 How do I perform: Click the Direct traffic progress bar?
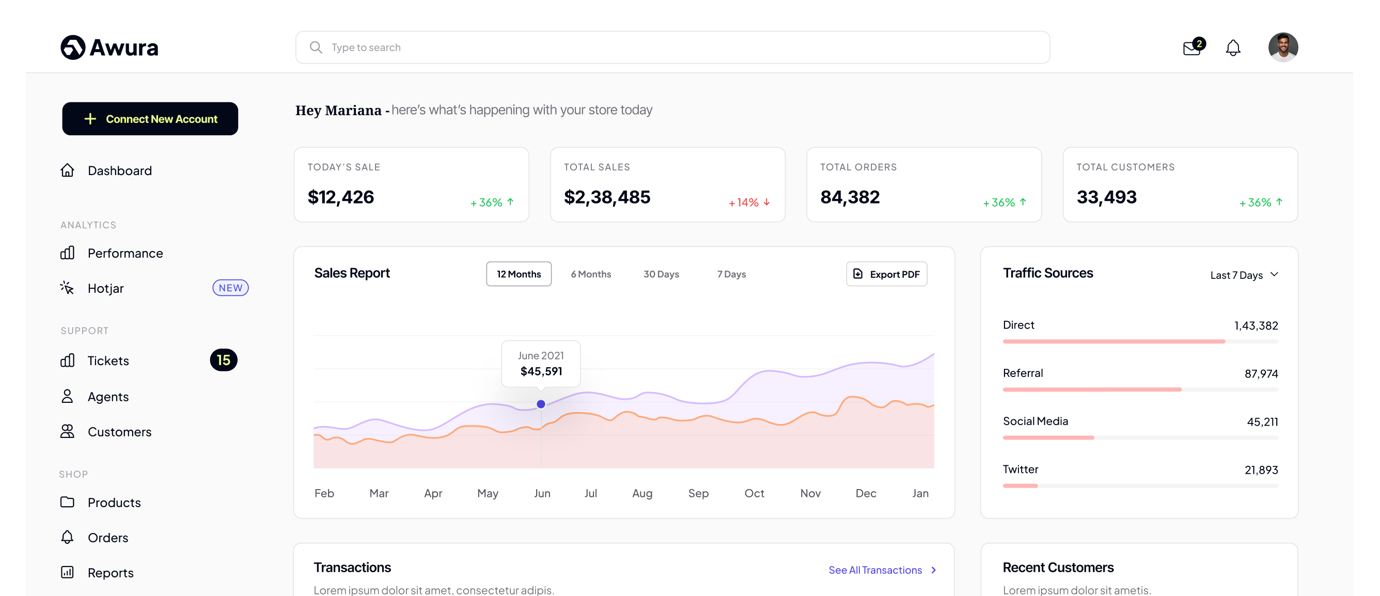coord(1140,342)
